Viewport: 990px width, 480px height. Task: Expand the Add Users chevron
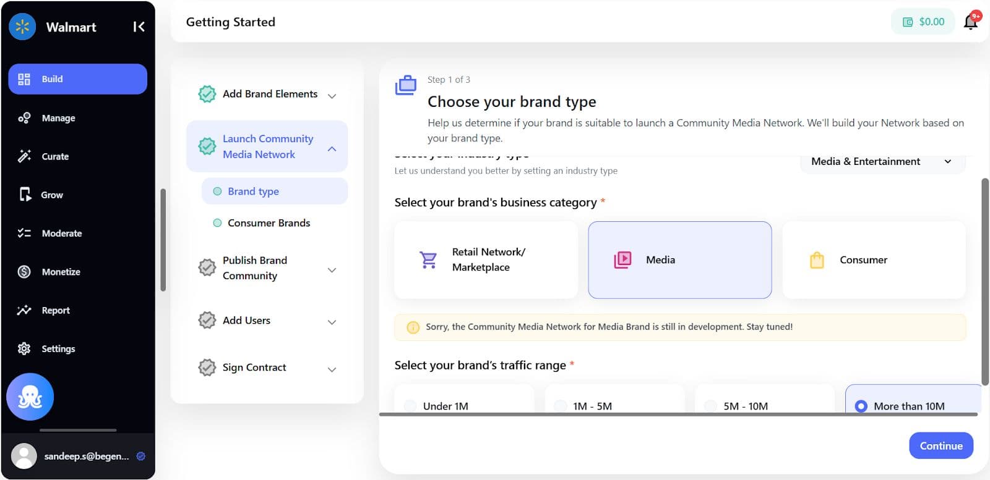tap(332, 322)
